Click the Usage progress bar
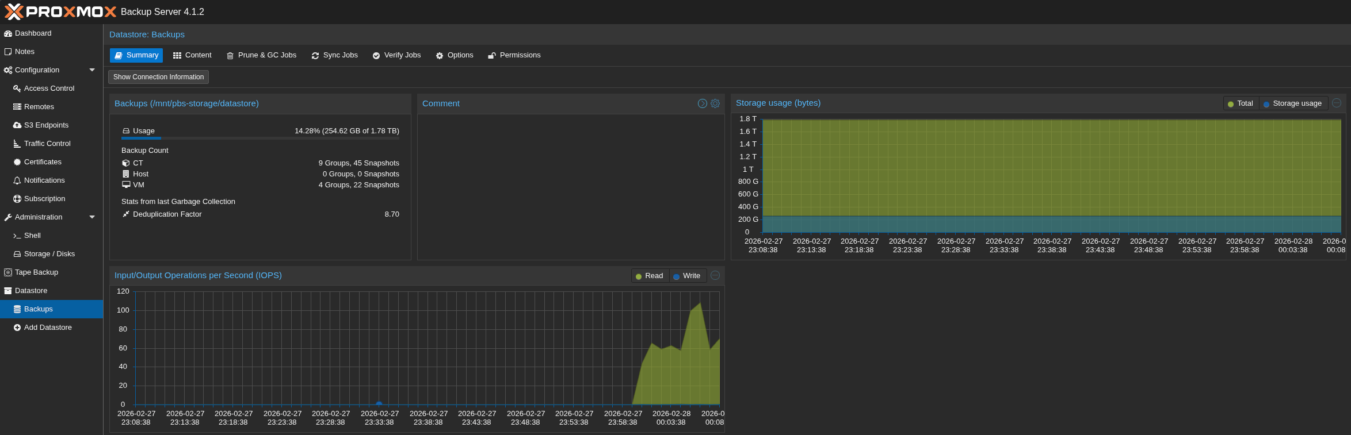This screenshot has height=435, width=1351. tap(260, 138)
